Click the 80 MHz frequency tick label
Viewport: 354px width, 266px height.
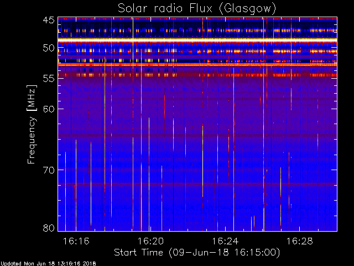[x=49, y=228]
